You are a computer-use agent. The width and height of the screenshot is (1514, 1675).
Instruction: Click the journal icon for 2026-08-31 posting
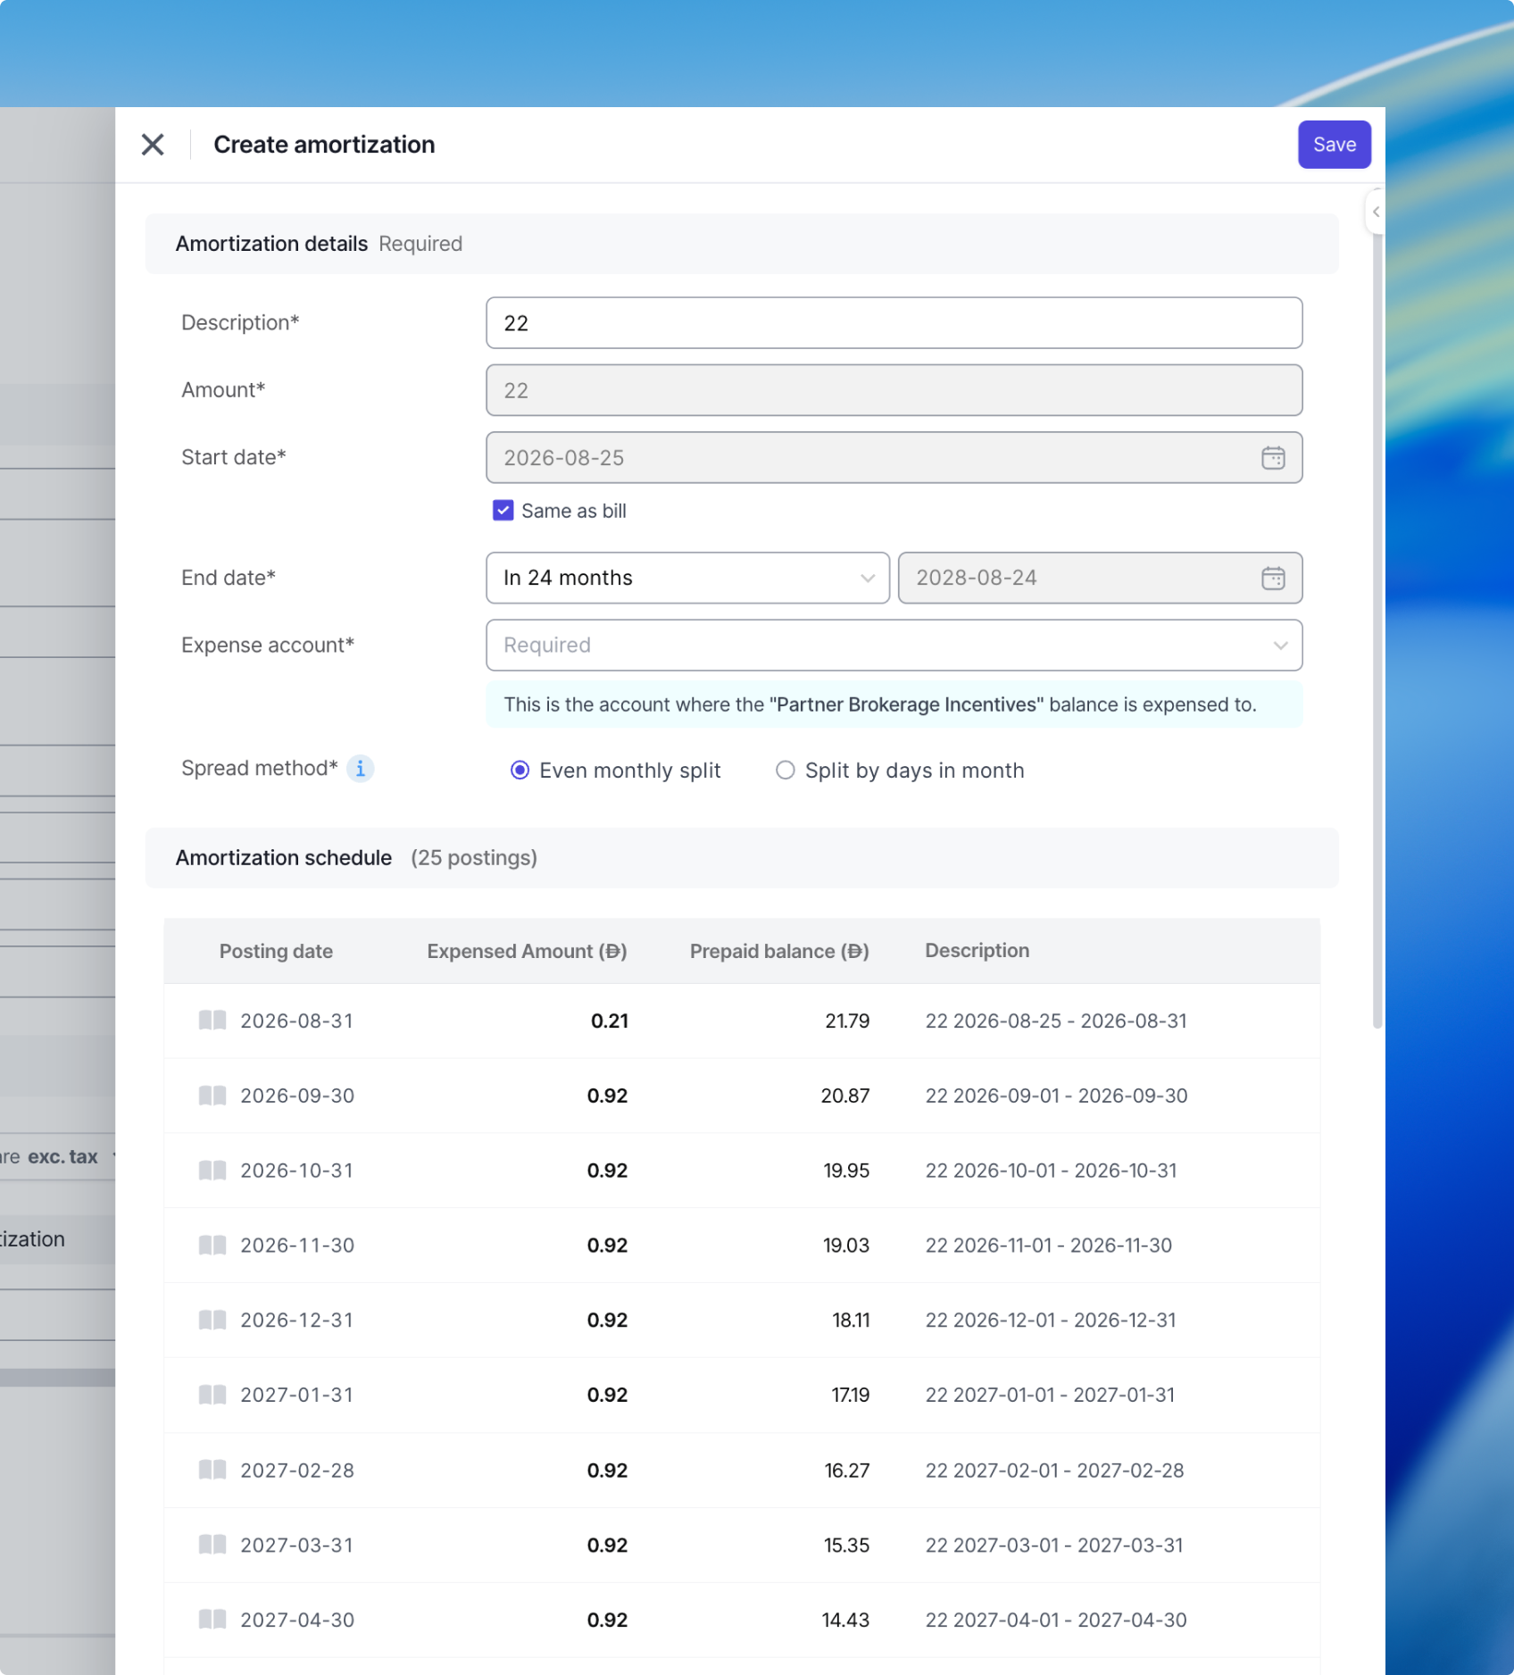coord(212,1021)
